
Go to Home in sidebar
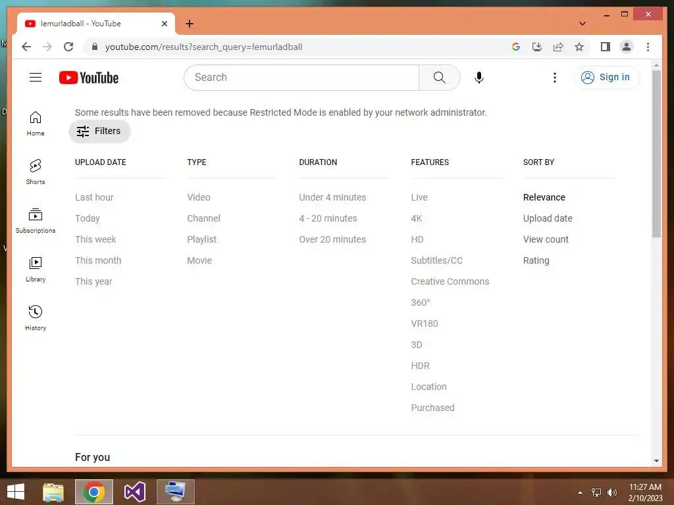coord(36,124)
